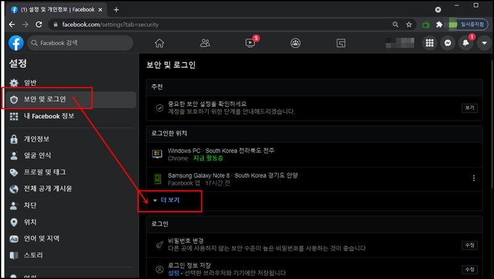
Task: Open the nine-dot menu grid icon
Action: [x=430, y=43]
